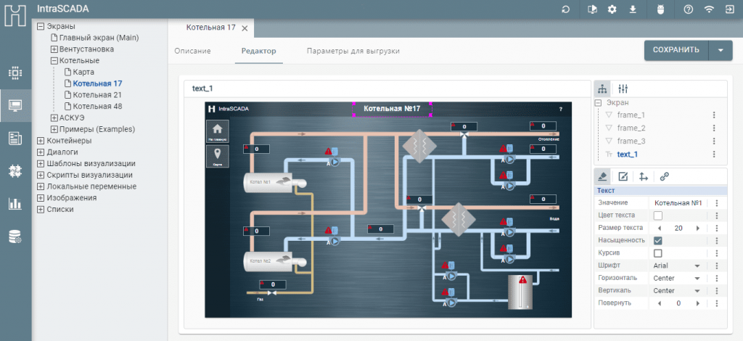
Task: Collapse the Экран node in element tree
Action: [598, 102]
